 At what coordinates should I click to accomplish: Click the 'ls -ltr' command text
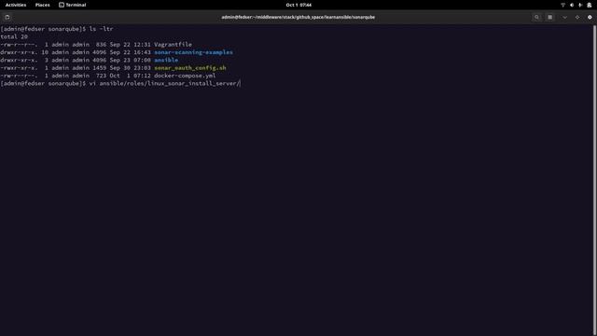pyautogui.click(x=101, y=29)
